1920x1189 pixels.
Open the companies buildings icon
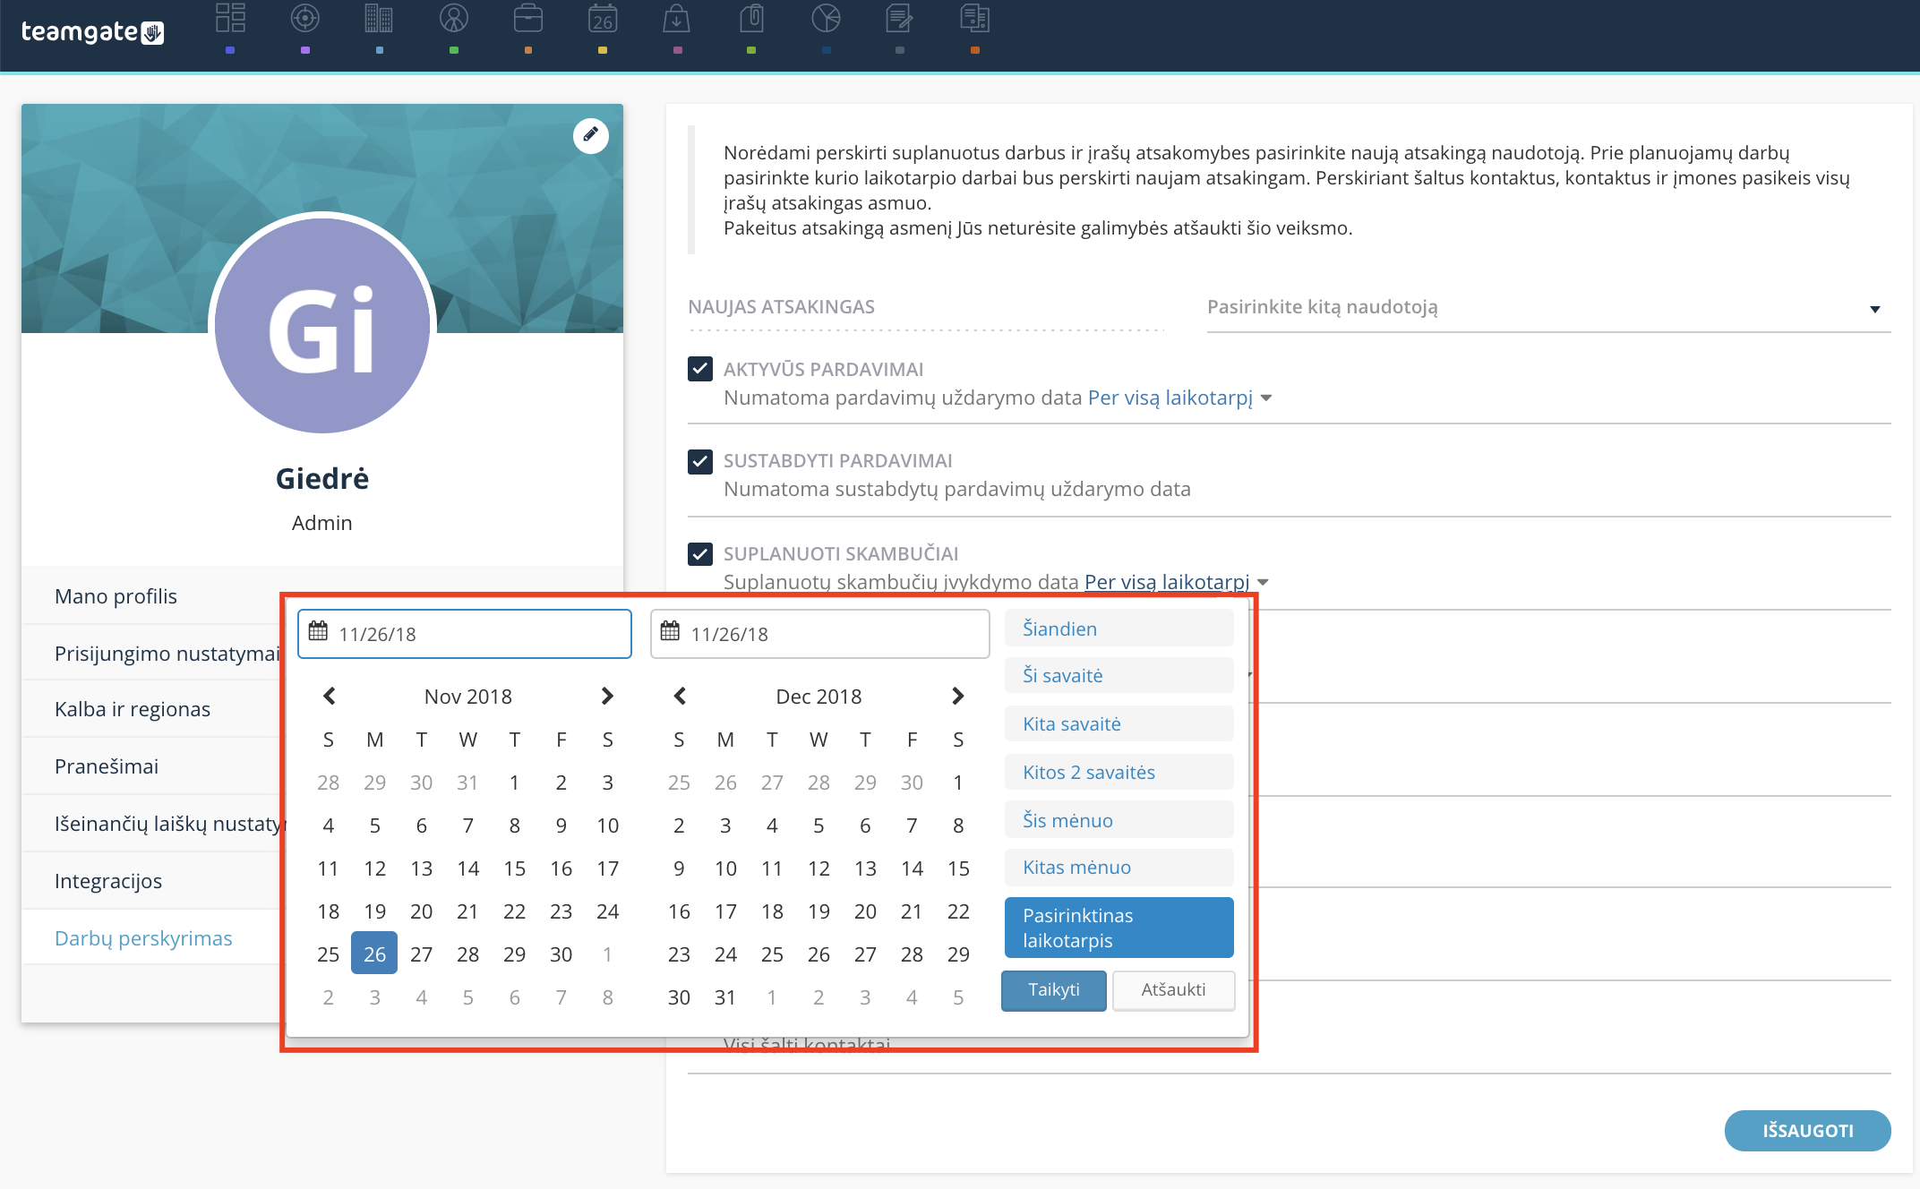379,19
